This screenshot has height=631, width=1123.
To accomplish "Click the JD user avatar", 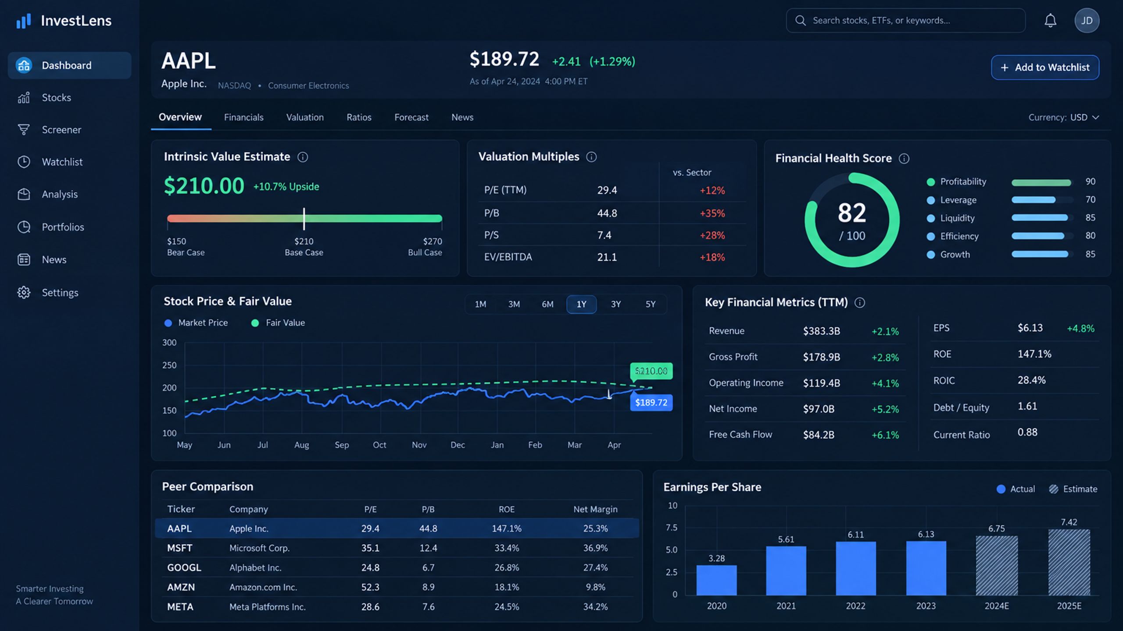I will [1087, 21].
